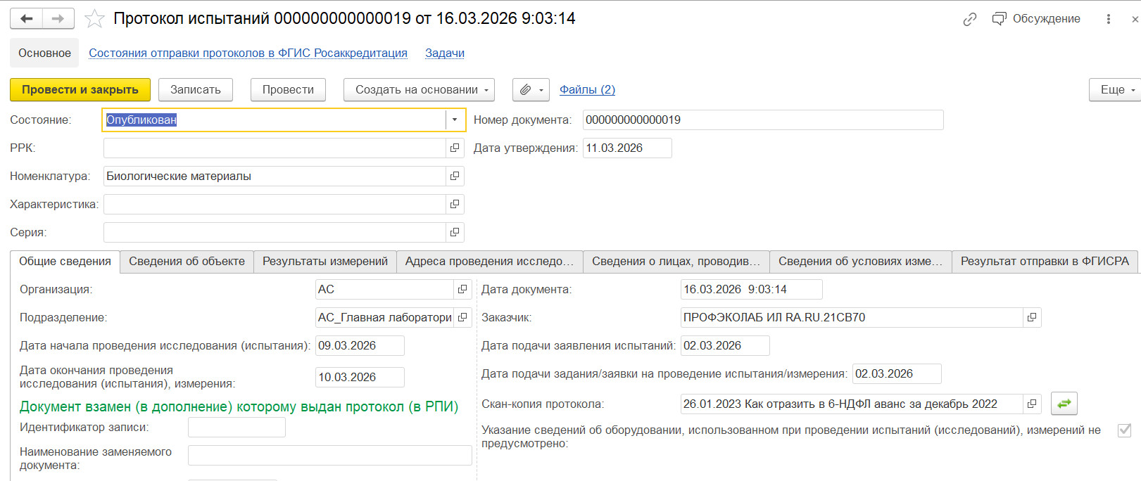1141x481 pixels.
Task: Open Характеристика field selection icon
Action: click(455, 204)
